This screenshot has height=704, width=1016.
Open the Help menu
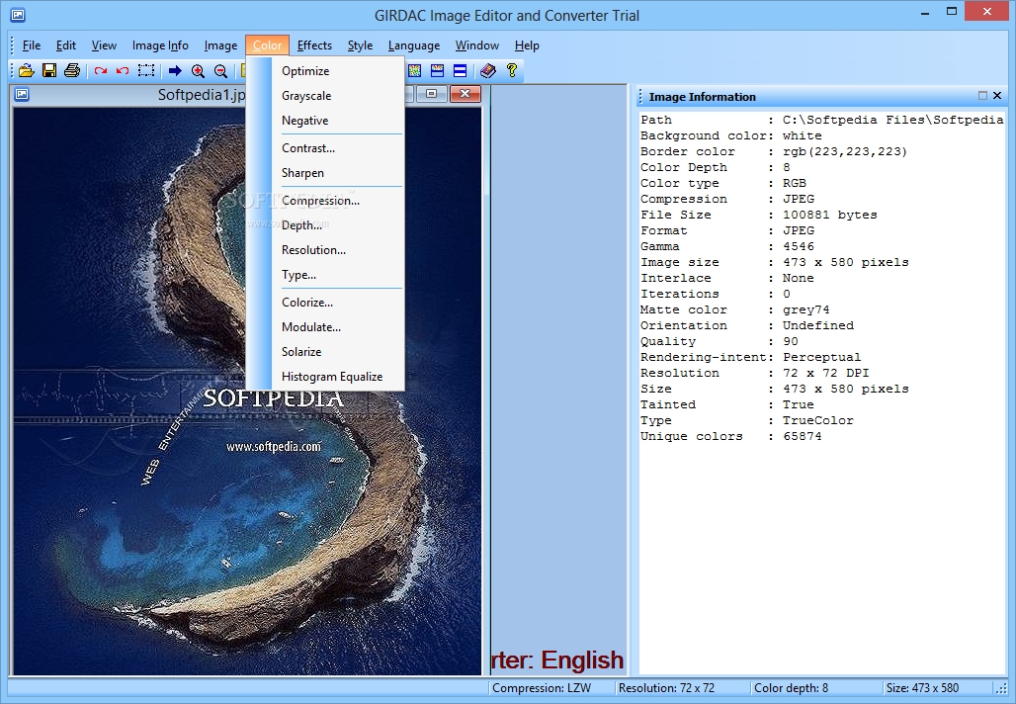point(527,45)
